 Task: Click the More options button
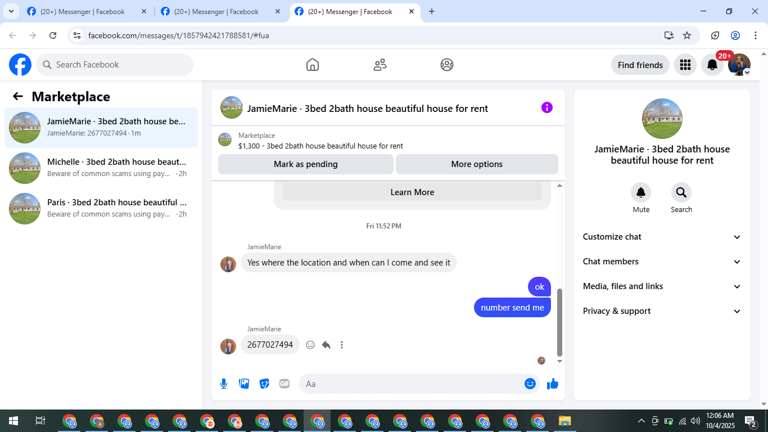pos(477,164)
